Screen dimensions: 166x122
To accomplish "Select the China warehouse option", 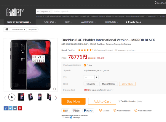I will [85, 65].
